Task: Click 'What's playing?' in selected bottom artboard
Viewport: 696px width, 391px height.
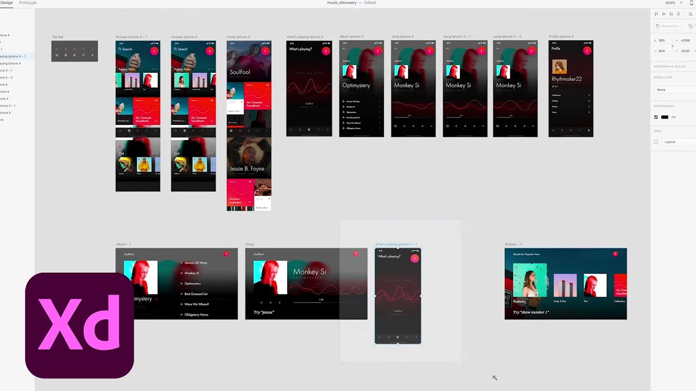Action: point(389,256)
